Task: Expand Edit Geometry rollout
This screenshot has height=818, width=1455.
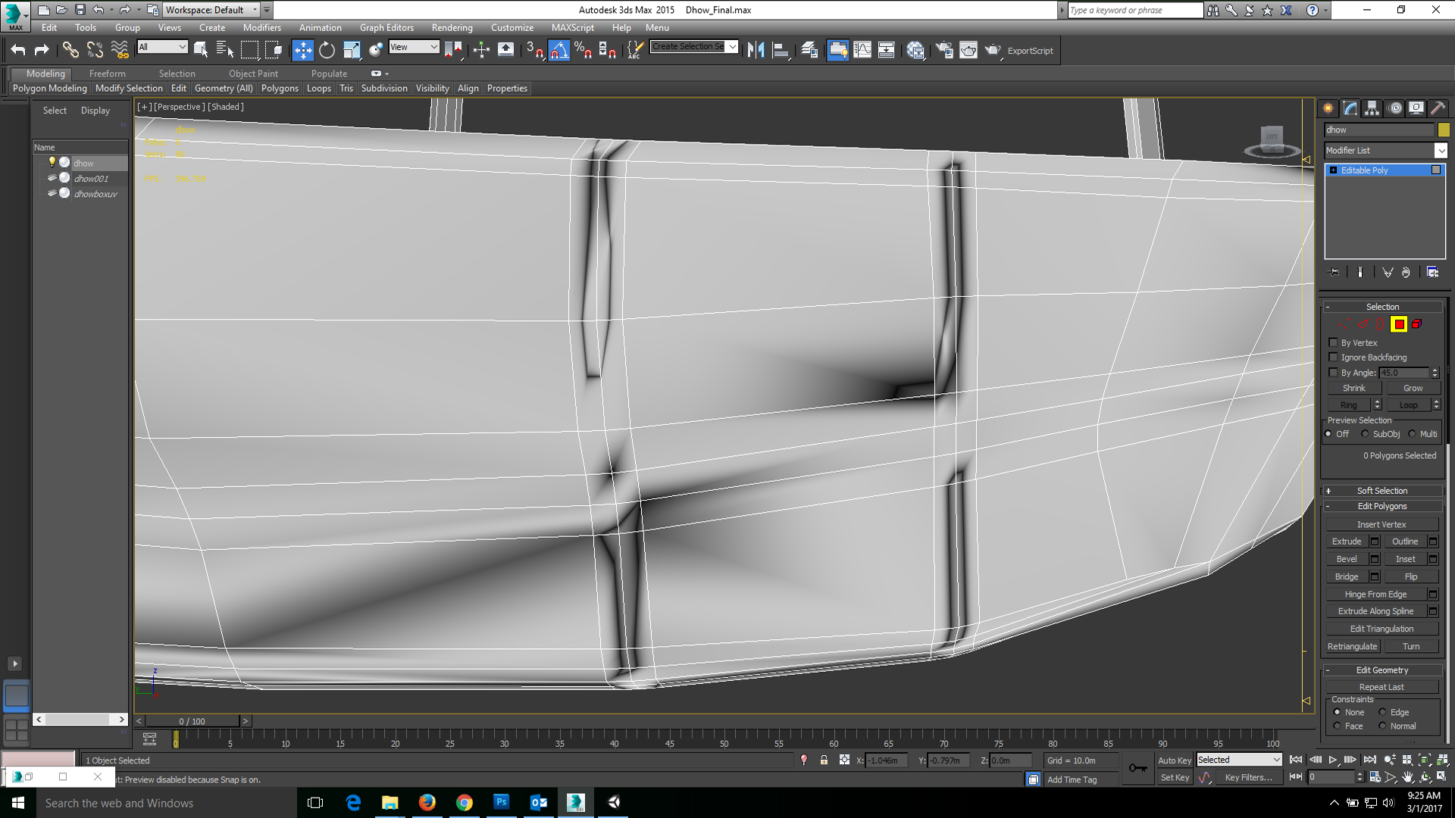Action: (x=1382, y=670)
